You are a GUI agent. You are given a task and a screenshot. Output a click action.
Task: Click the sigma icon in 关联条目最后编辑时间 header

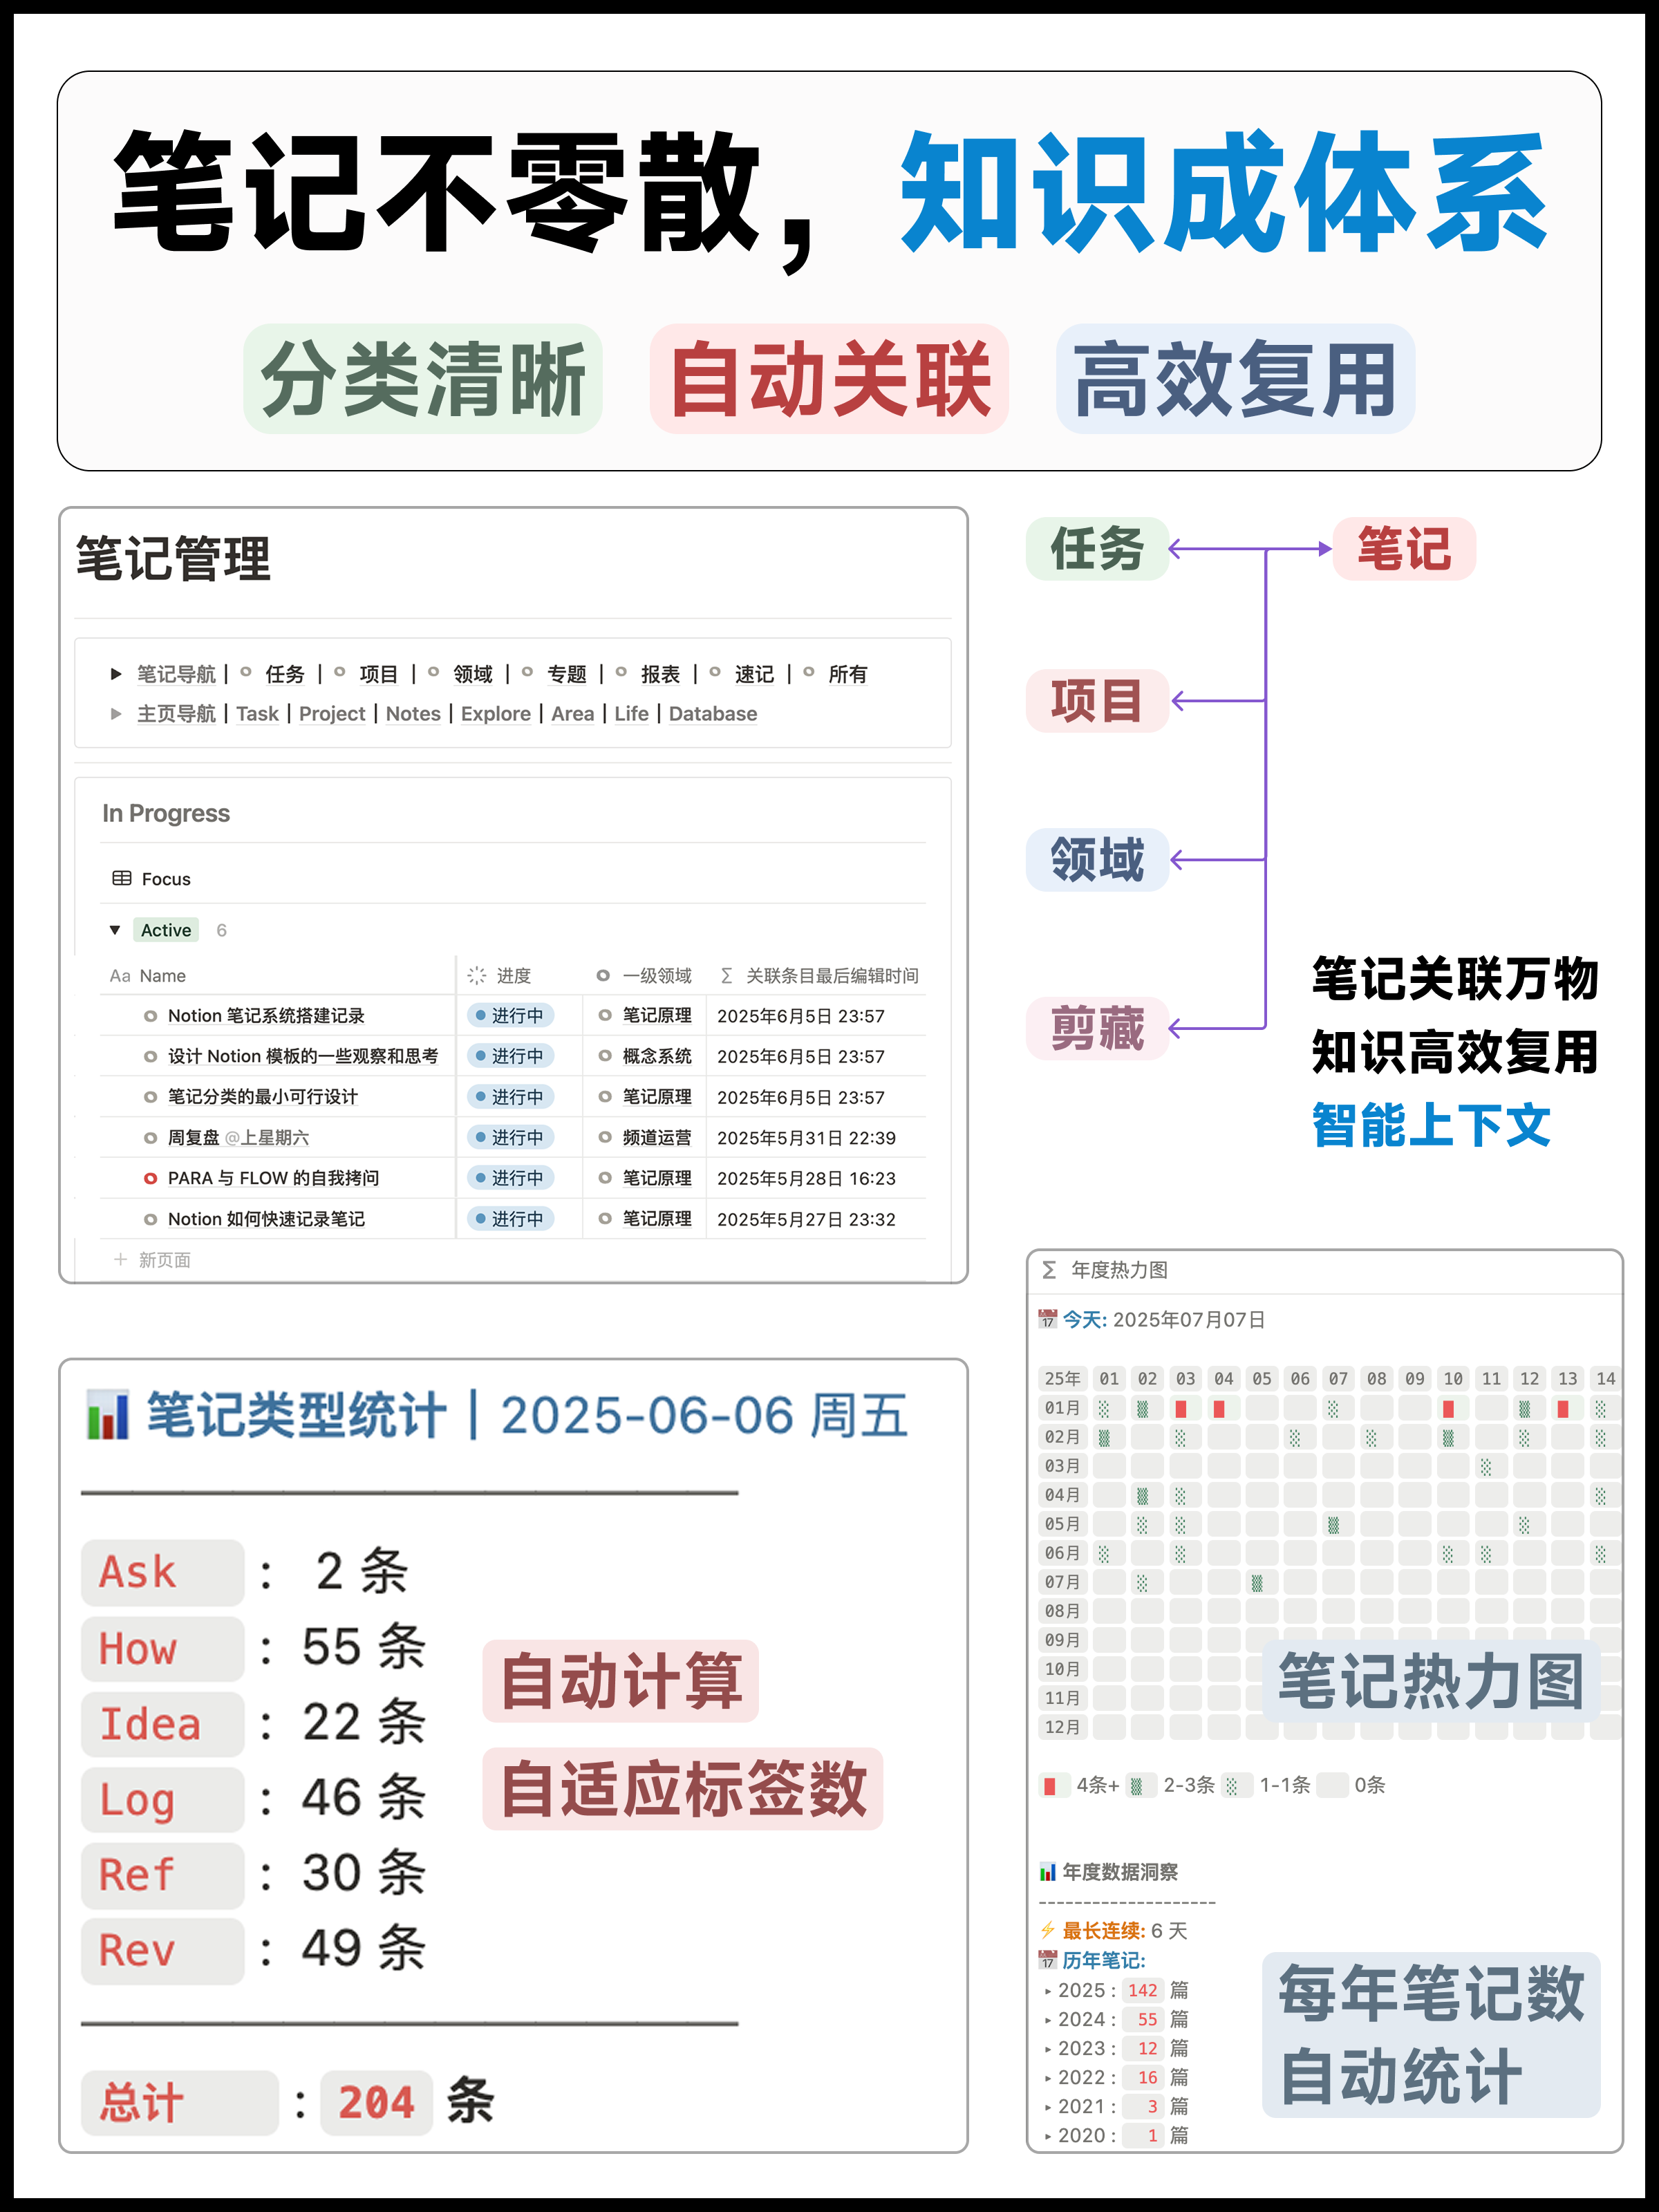coord(727,975)
